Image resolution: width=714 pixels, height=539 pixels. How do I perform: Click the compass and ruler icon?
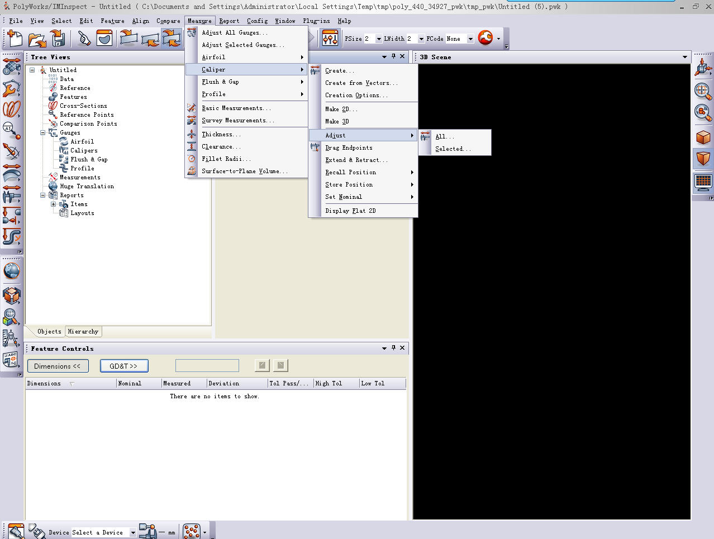click(x=11, y=338)
